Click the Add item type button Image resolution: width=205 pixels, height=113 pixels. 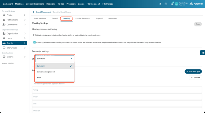(193, 72)
